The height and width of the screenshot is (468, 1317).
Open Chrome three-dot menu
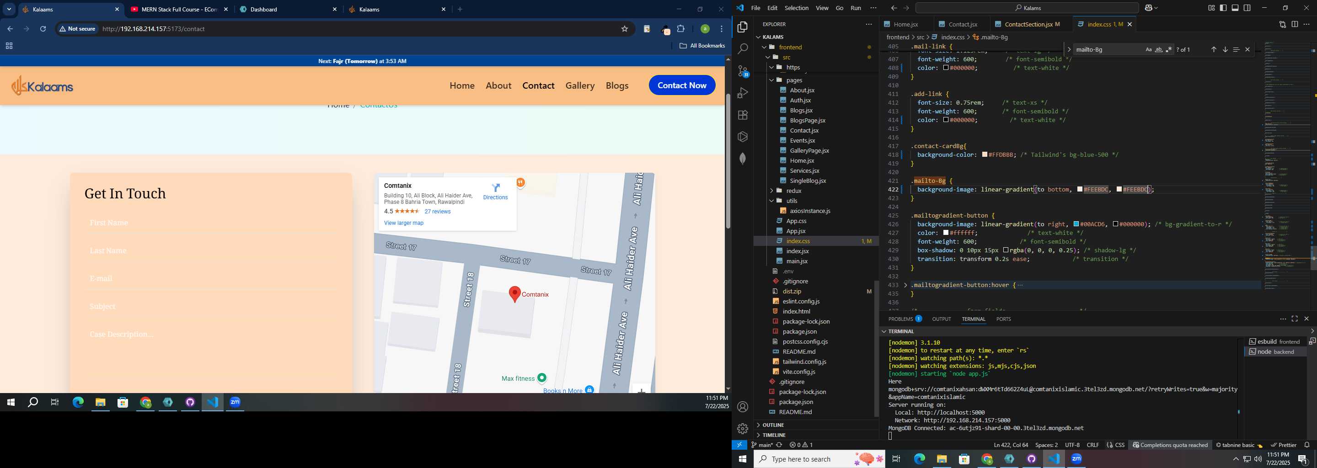click(x=722, y=29)
